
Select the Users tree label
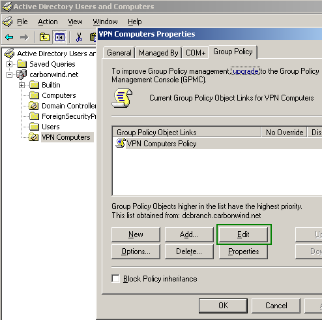point(51,127)
